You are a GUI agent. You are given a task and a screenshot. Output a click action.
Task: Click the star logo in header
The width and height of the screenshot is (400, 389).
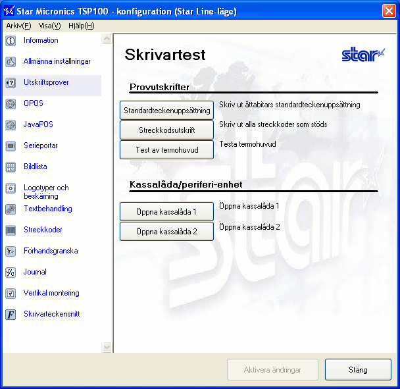[x=363, y=54]
